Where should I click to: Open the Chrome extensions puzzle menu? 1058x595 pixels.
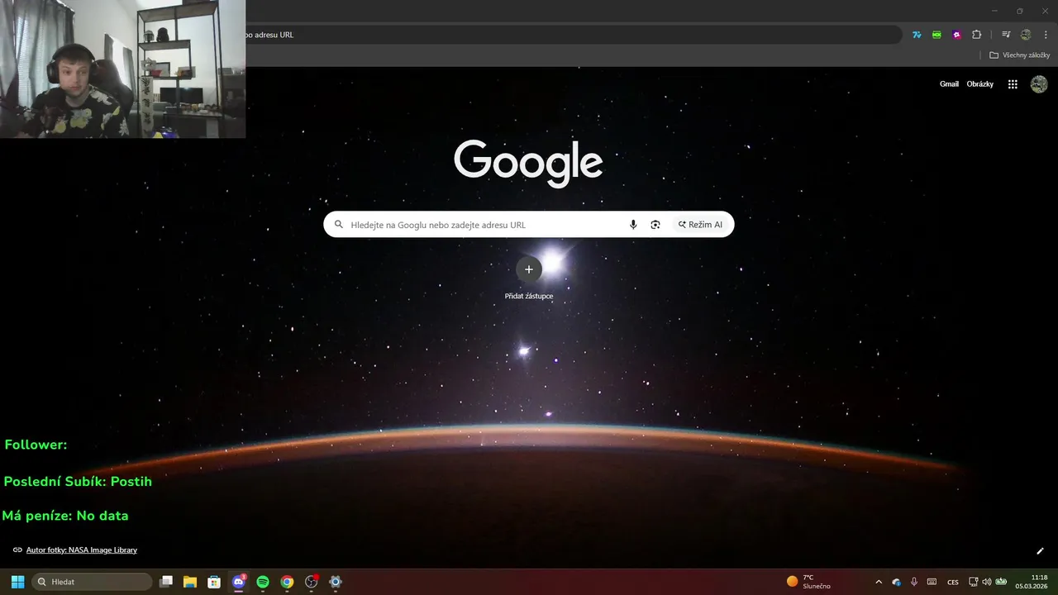pyautogui.click(x=977, y=35)
